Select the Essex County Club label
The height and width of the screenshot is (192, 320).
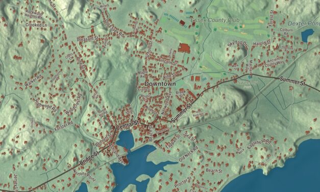(215, 20)
